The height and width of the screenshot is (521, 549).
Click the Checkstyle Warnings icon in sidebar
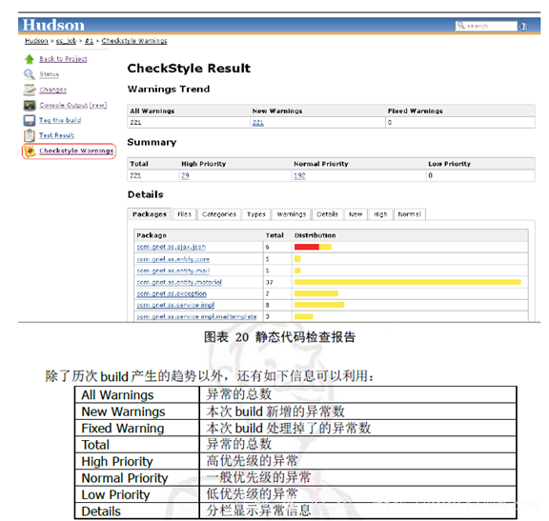(30, 150)
